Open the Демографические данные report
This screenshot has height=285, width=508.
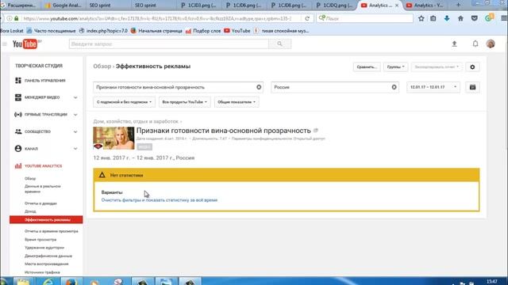click(x=48, y=256)
